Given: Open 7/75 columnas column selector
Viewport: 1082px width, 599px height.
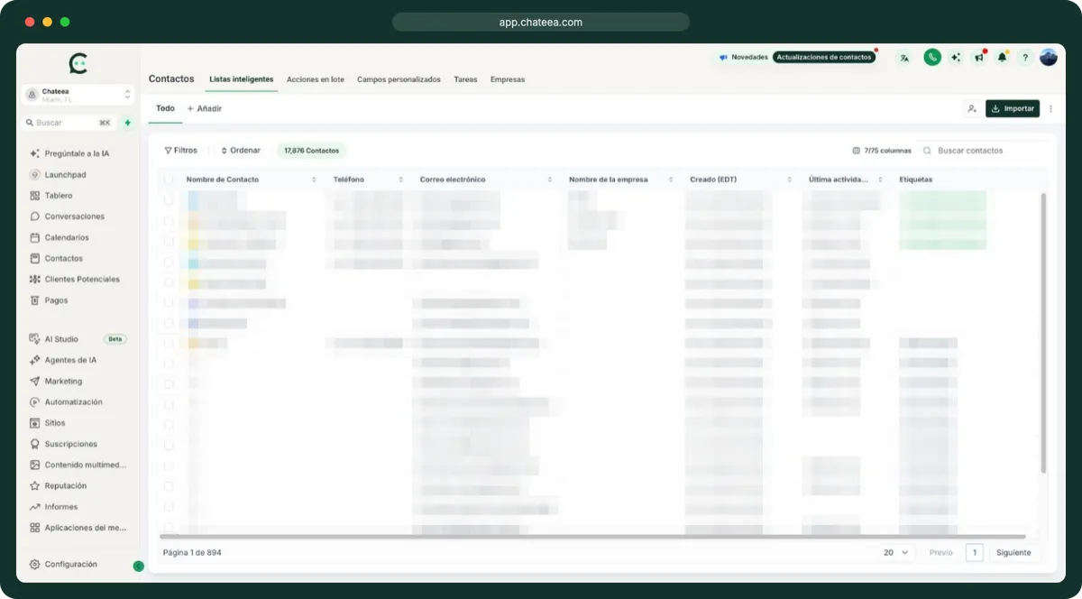Looking at the screenshot, I should pos(882,151).
